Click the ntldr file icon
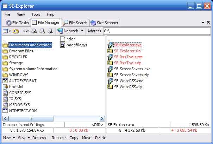213x144 pixels. click(x=63, y=39)
